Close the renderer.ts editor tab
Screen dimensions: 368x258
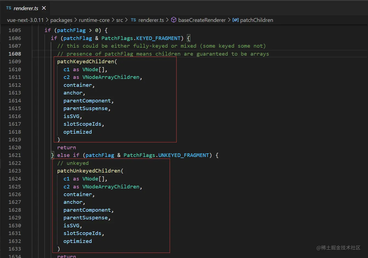(x=44, y=8)
